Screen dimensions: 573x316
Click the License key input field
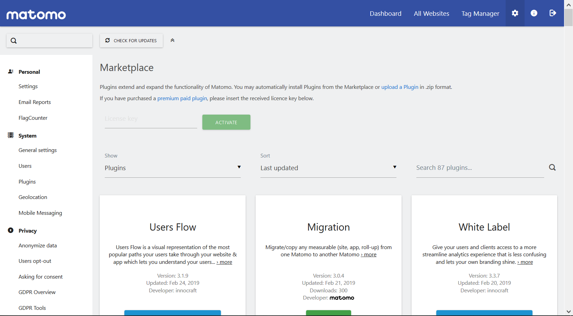tap(150, 119)
